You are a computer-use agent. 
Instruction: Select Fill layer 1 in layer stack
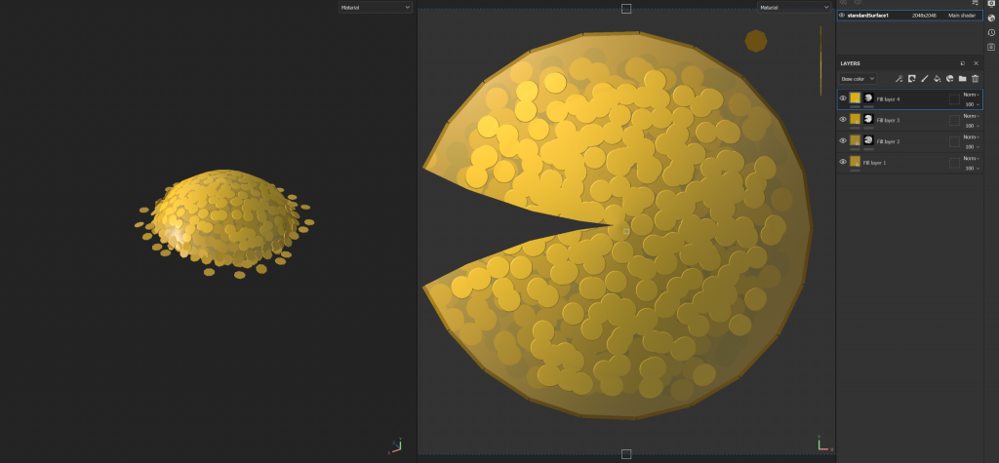910,163
